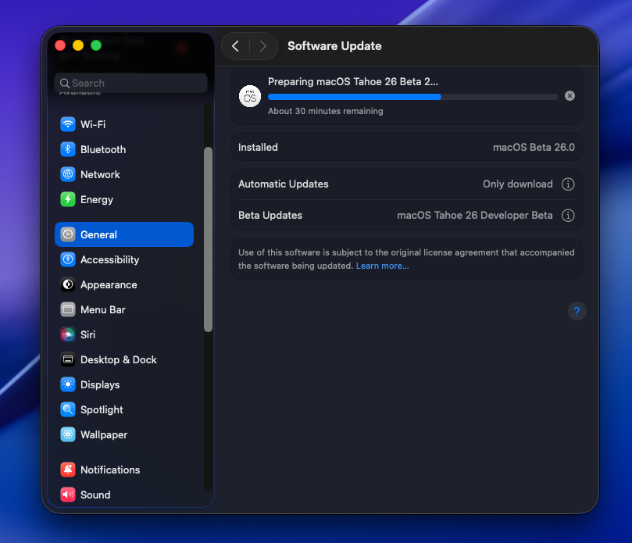Click the macOS update installer icon
This screenshot has height=543, width=632.
point(250,96)
